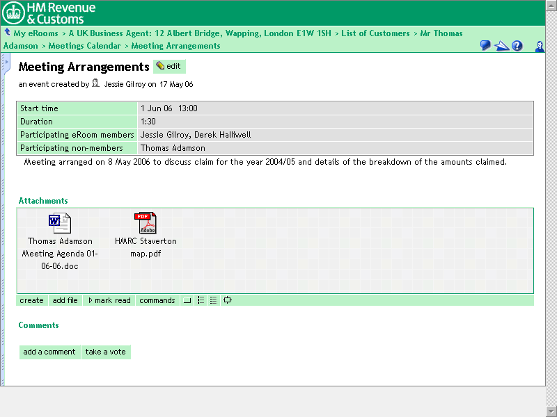
Task: Open the create menu item
Action: click(32, 300)
